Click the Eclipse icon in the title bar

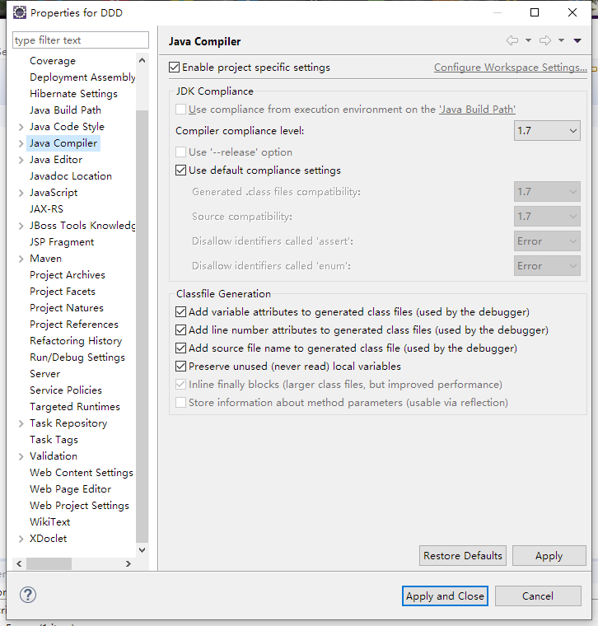20,13
